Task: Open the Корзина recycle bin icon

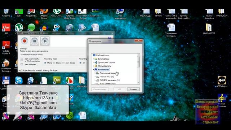Action: coord(6,13)
